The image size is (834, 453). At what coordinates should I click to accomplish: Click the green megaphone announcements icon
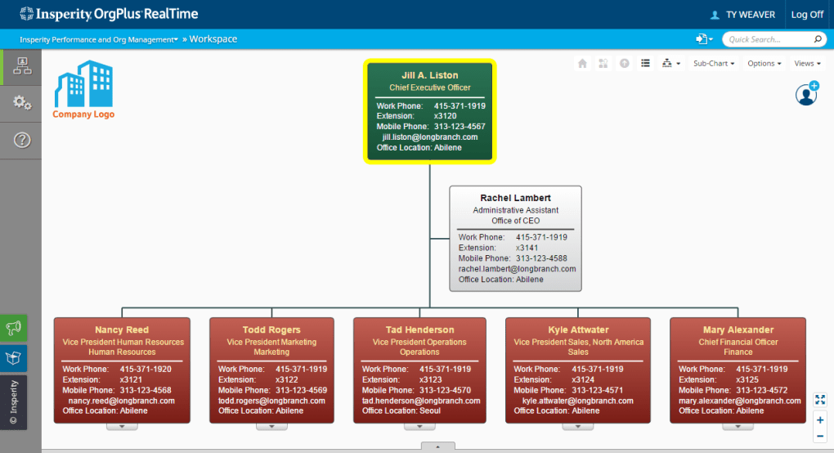click(14, 329)
